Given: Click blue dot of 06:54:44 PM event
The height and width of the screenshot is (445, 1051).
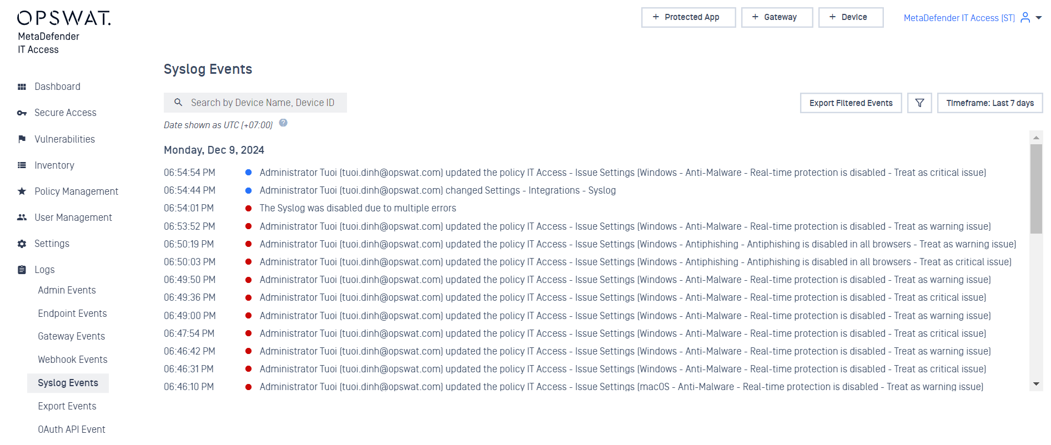Looking at the screenshot, I should click(x=249, y=190).
